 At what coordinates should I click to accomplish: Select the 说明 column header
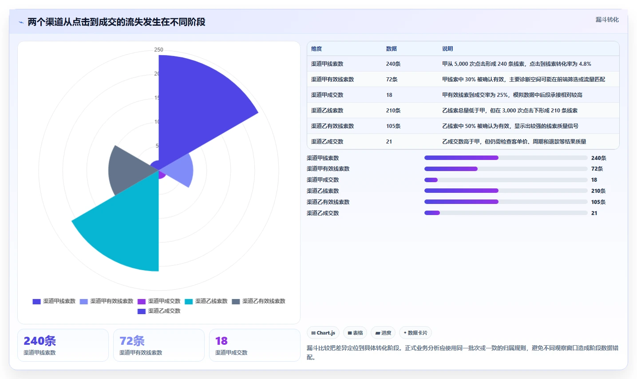pos(447,49)
